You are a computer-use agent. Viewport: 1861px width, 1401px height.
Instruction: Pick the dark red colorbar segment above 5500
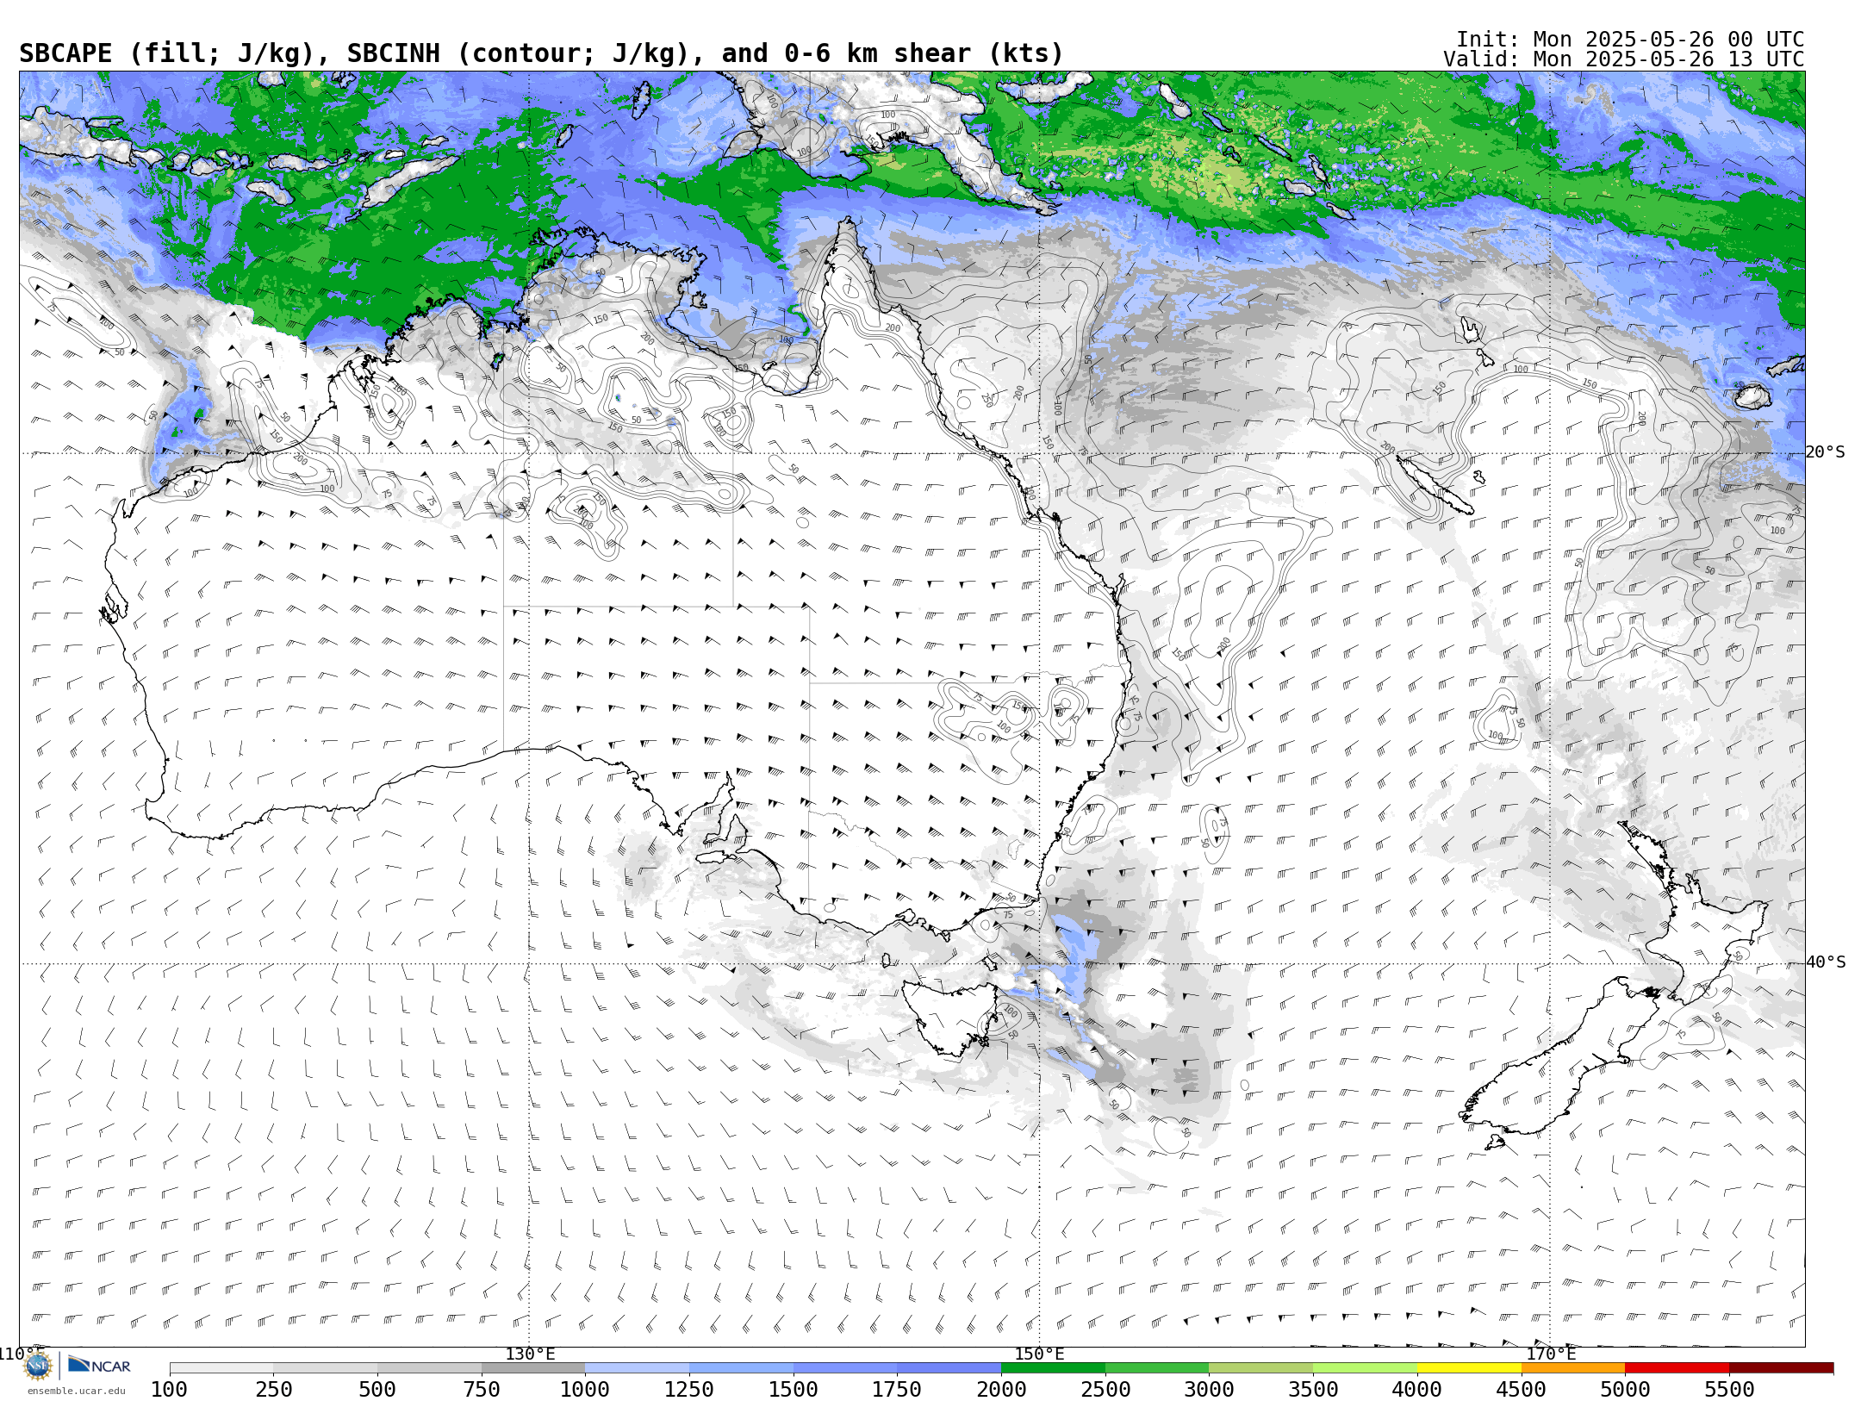tap(1781, 1368)
